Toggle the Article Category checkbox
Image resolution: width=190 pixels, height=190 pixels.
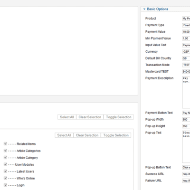point(5,157)
